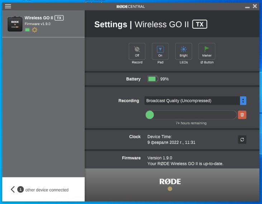Image resolution: width=262 pixels, height=204 pixels.
Task: Click the 'Firmware v1.9.0' sidebar text
Action: (38, 24)
